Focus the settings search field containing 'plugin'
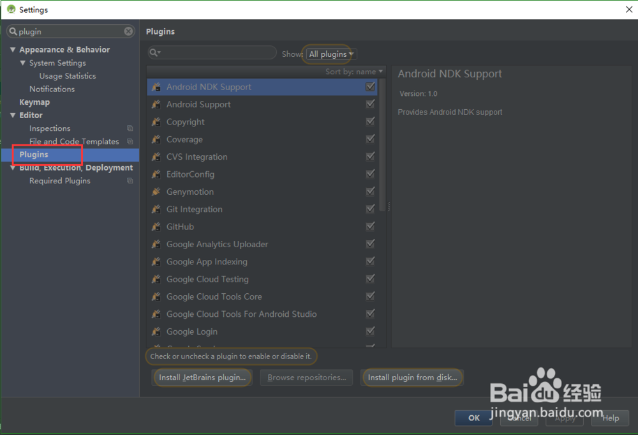The width and height of the screenshot is (638, 435). click(x=71, y=31)
